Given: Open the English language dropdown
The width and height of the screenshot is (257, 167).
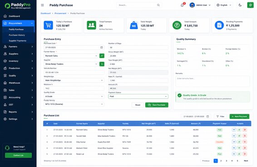Looking at the screenshot, I should 224,5.
